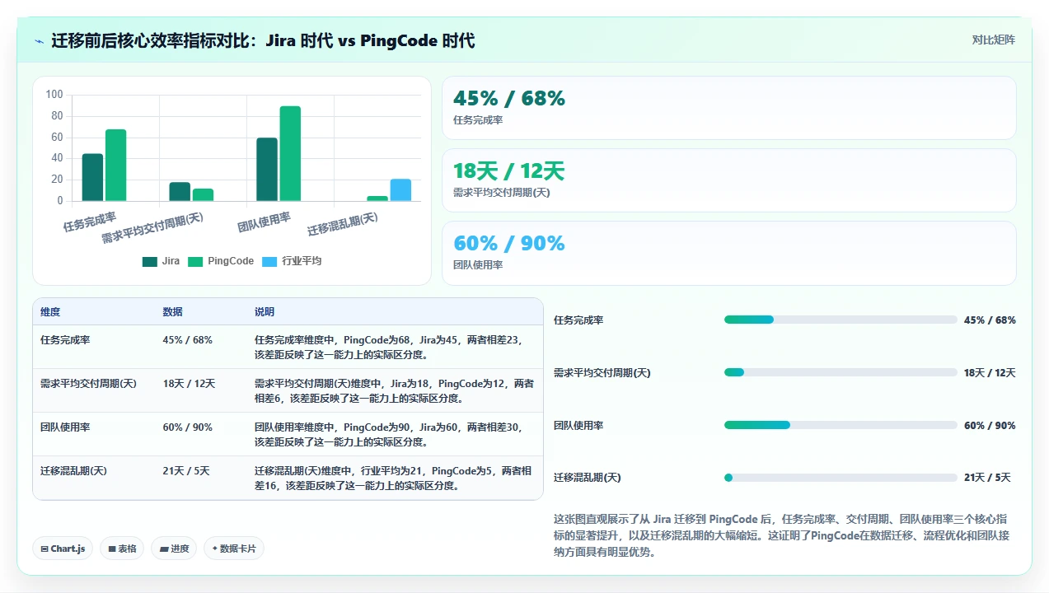This screenshot has height=593, width=1049.
Task: Click the 表格 tag chip
Action: click(x=122, y=549)
